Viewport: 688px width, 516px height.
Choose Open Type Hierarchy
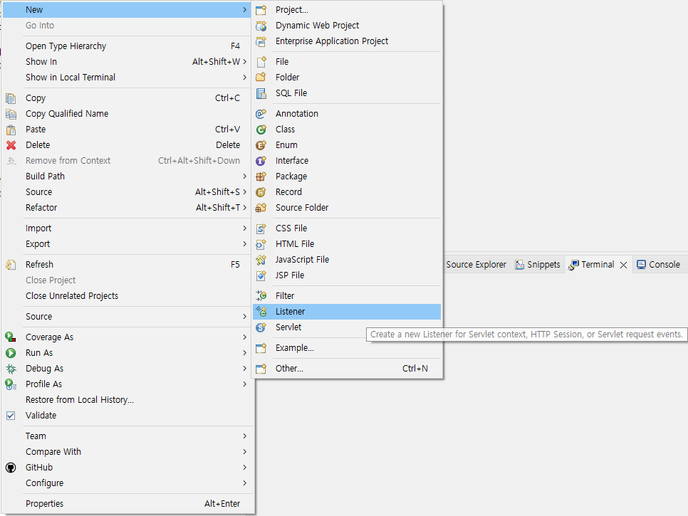(127, 46)
